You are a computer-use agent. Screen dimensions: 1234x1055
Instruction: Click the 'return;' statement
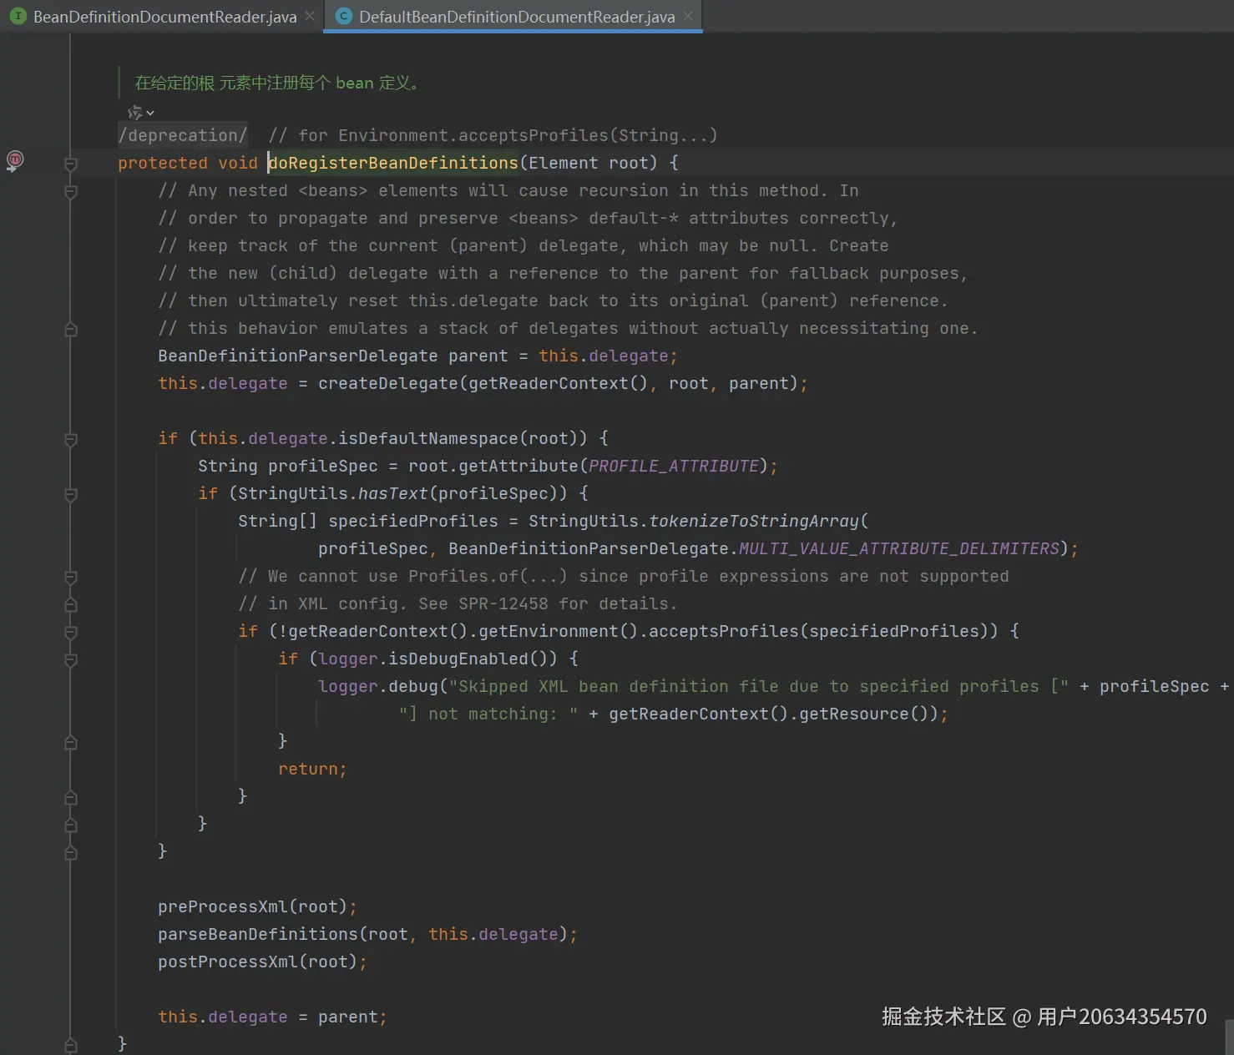point(312,769)
